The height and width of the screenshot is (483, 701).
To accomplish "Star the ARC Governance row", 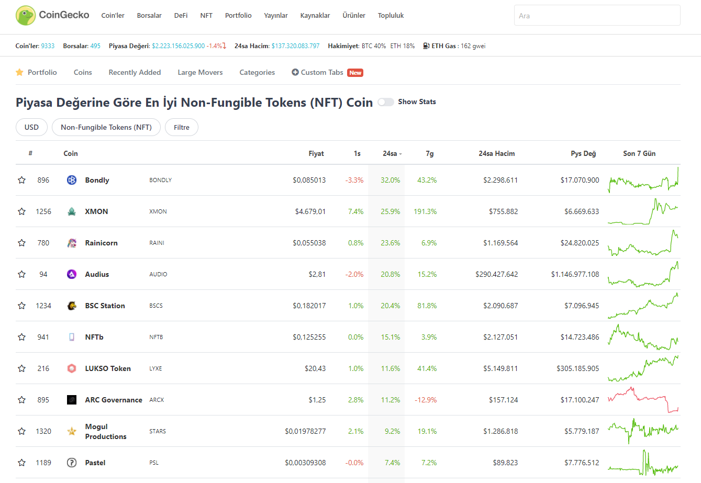I will [x=21, y=400].
